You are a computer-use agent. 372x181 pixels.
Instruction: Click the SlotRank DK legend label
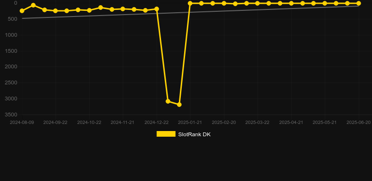tap(194, 134)
